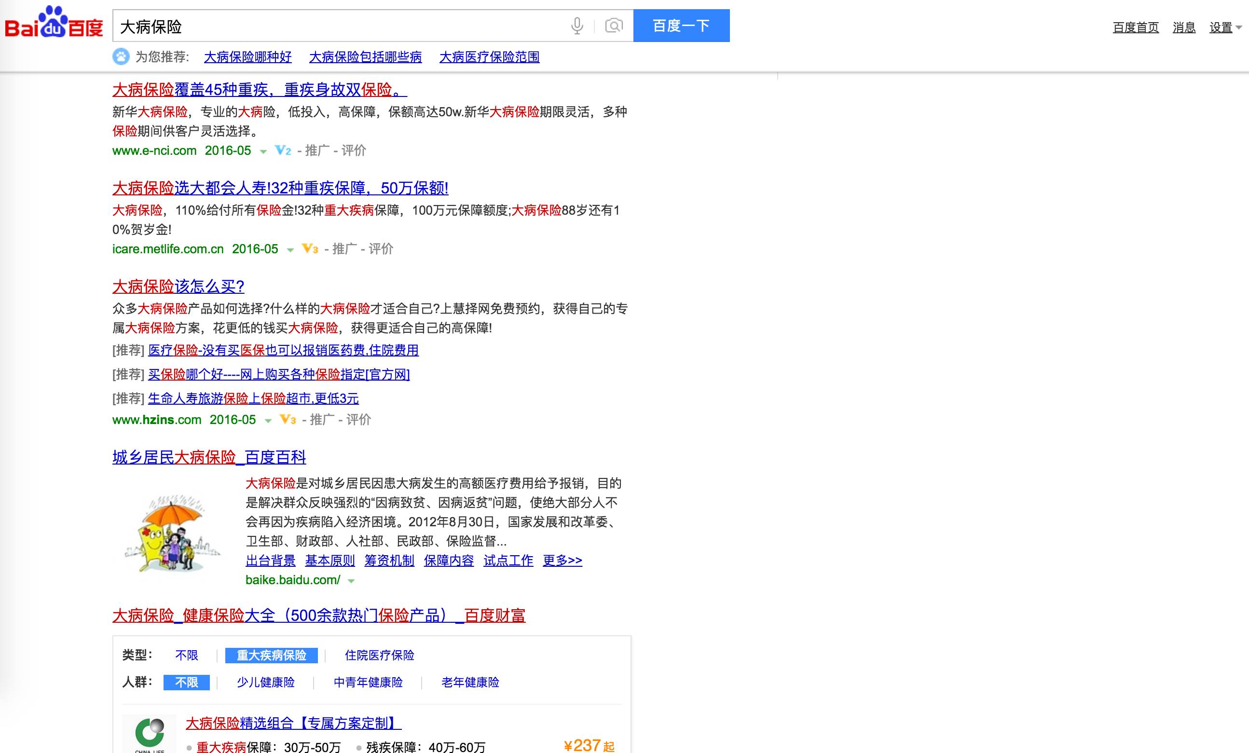
Task: Open result 大病保险覆盖45种重疾
Action: 260,90
